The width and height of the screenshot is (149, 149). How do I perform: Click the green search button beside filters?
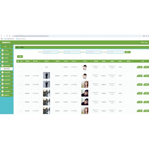coord(128,52)
